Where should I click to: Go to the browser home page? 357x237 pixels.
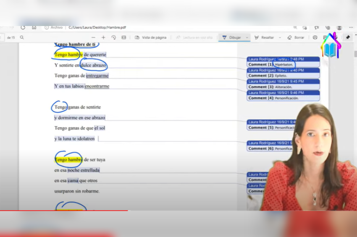pyautogui.click(x=34, y=27)
